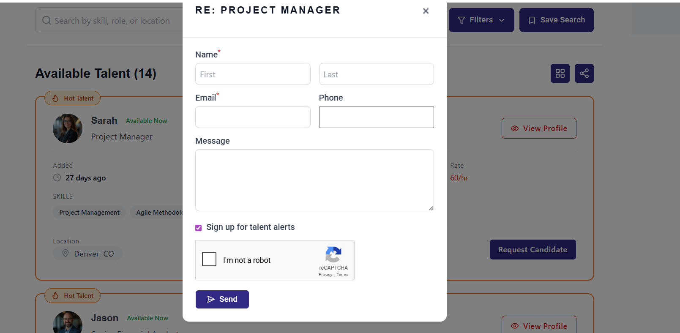The width and height of the screenshot is (680, 333).
Task: Toggle Sign up for talent alerts checkbox
Action: coord(199,228)
